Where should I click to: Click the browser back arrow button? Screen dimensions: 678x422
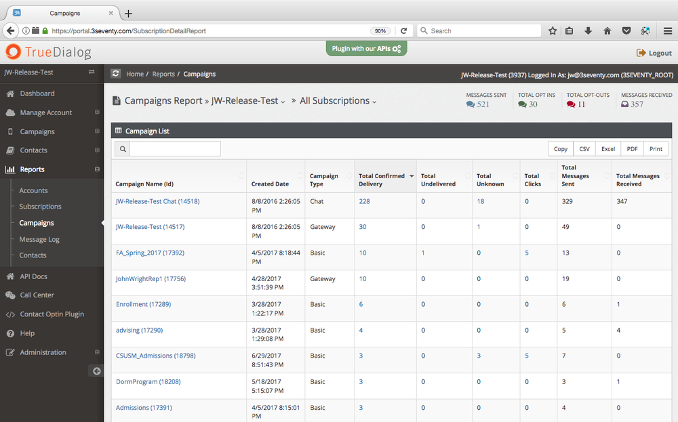tap(10, 30)
